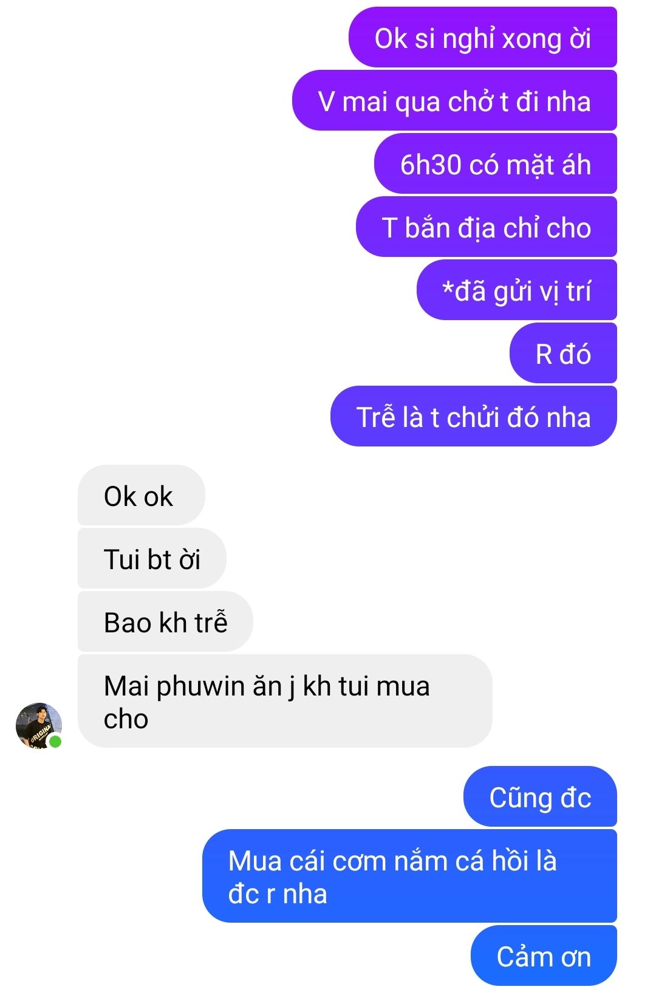Select the '*đã gửi vị trí' message
Screen dimensions: 656x998
pos(517,290)
